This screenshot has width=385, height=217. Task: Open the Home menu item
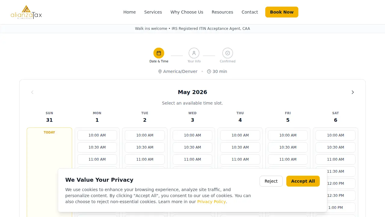[x=130, y=12]
